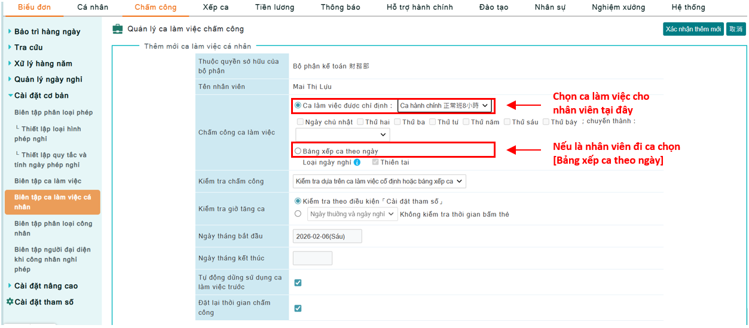Click the gear icon for Cài đặt tham số
This screenshot has width=749, height=328.
click(10, 302)
